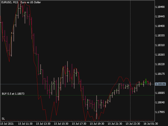Click the chart title 'EURUSD, M15: Euro vs US Dollar'
Screen dimensions: 168x126
21,2
